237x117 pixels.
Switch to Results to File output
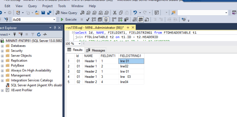pyautogui.click(x=147, y=19)
